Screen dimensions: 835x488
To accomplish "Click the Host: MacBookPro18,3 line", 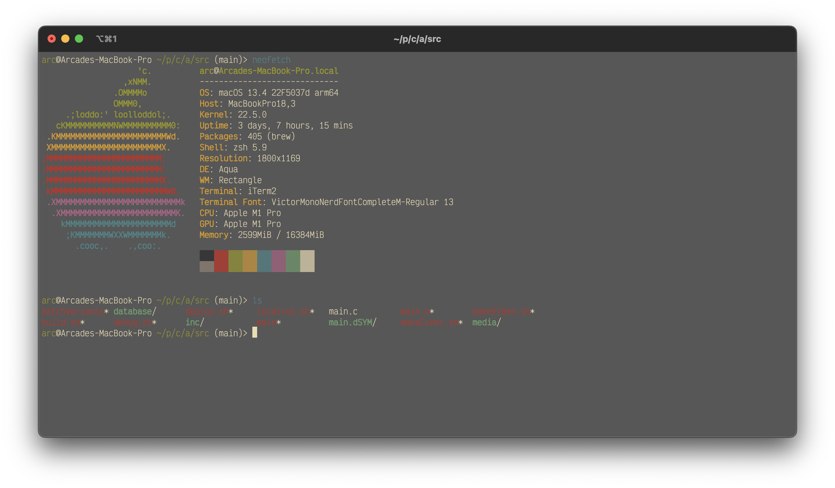I will pyautogui.click(x=248, y=104).
